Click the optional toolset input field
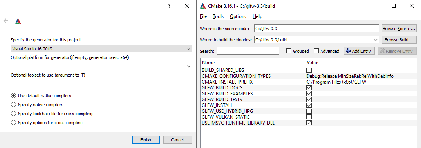Screen dimensions: 421x148 coord(102,84)
